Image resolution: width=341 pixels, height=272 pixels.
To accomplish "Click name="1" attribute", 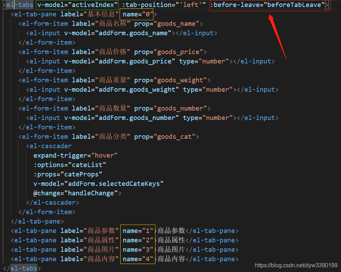I will [138, 231].
